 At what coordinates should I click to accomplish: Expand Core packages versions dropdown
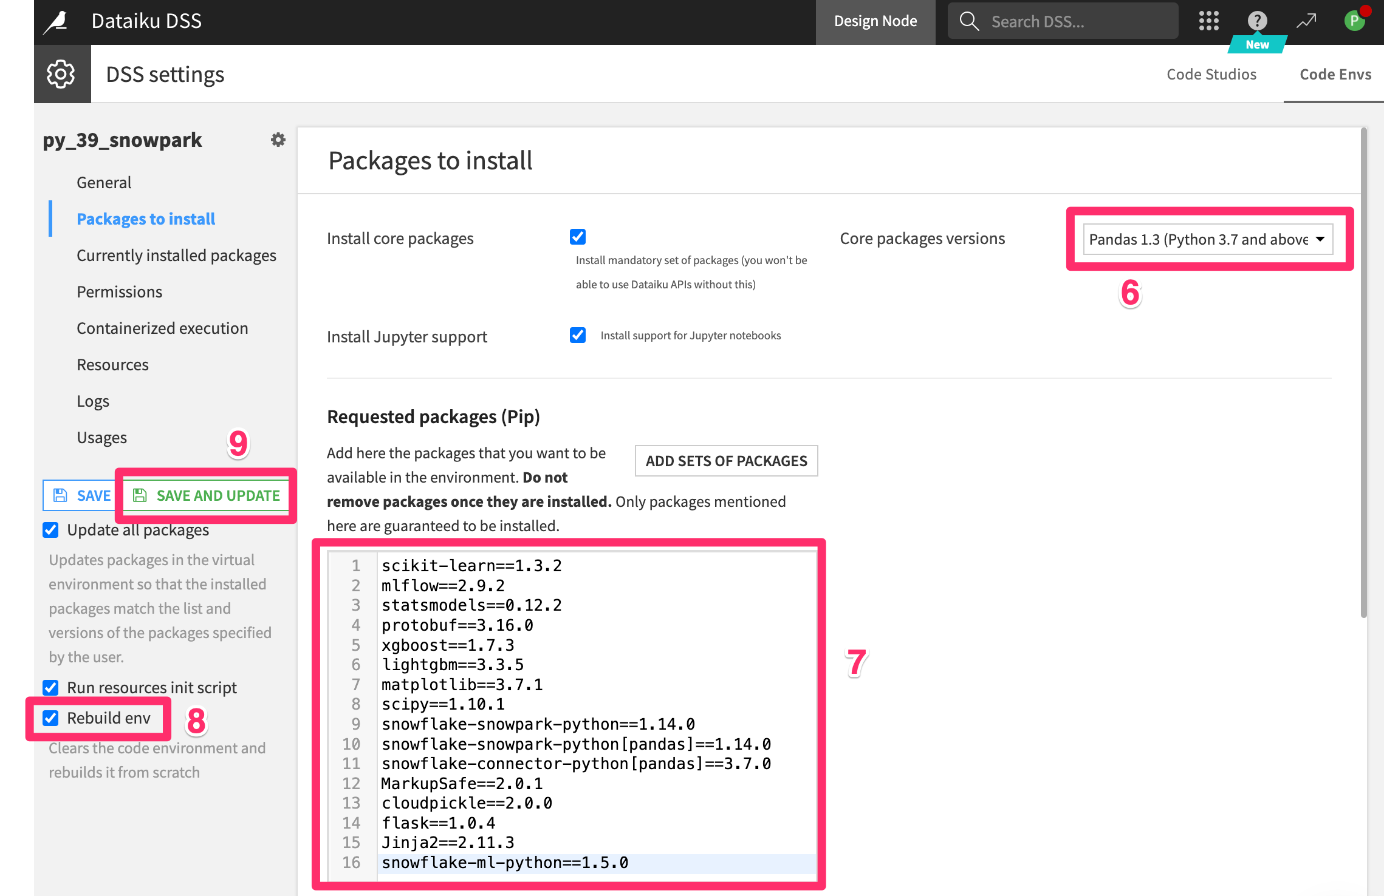[x=1207, y=239]
